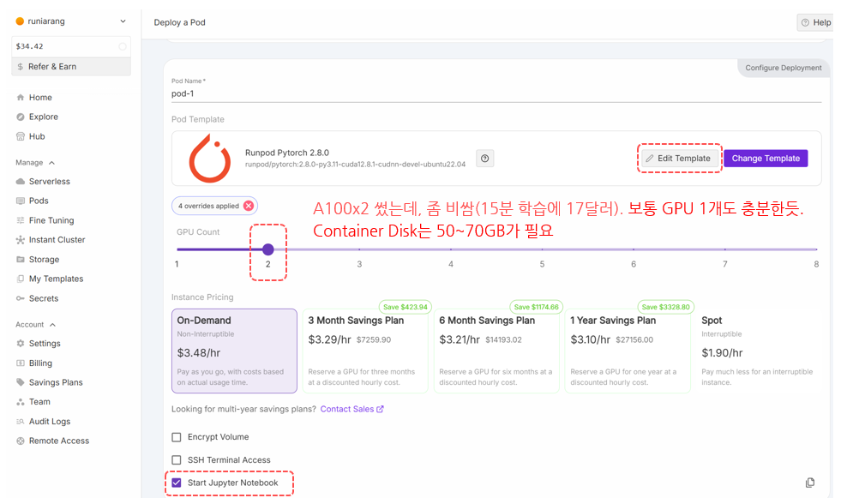841x498 pixels.
Task: Click the Billing icon
Action: 21,363
